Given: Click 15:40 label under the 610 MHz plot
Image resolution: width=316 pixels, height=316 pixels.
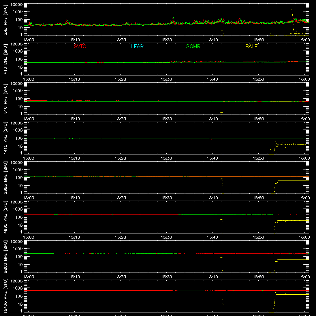Looking at the screenshot, I should pyautogui.click(x=213, y=119).
